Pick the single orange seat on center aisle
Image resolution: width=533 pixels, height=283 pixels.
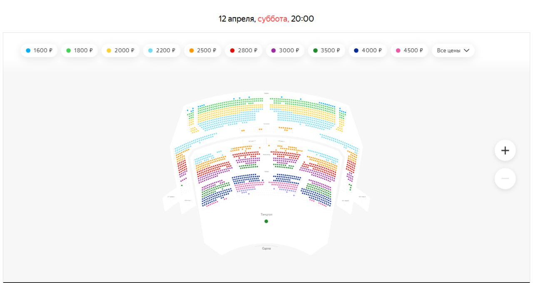tap(269, 146)
